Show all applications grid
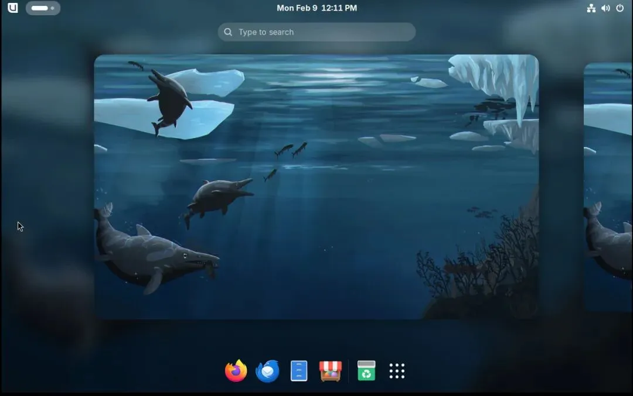The height and width of the screenshot is (396, 633). tap(397, 371)
